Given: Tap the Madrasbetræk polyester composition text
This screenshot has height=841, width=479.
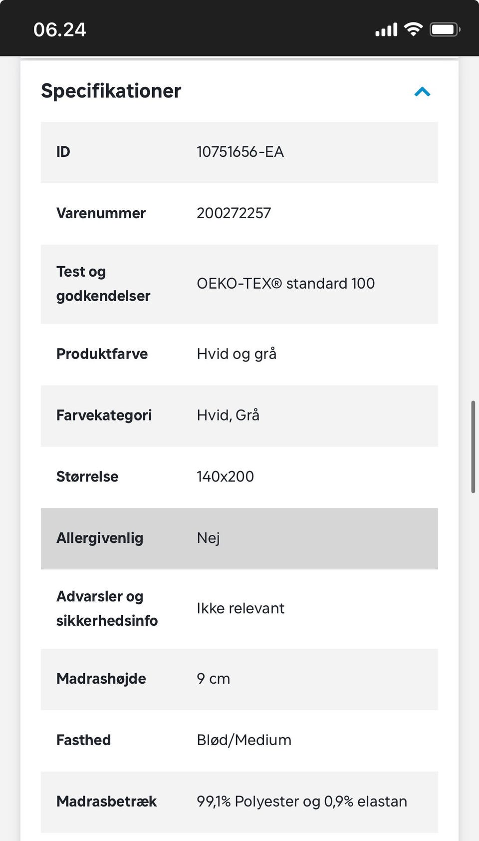Looking at the screenshot, I should click(x=301, y=802).
